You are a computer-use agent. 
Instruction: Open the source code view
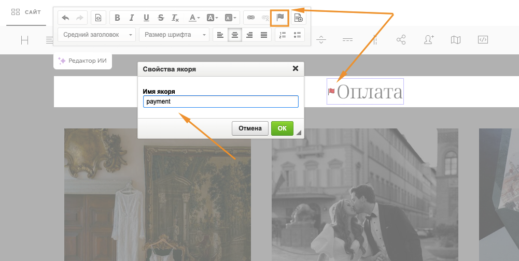pos(99,18)
